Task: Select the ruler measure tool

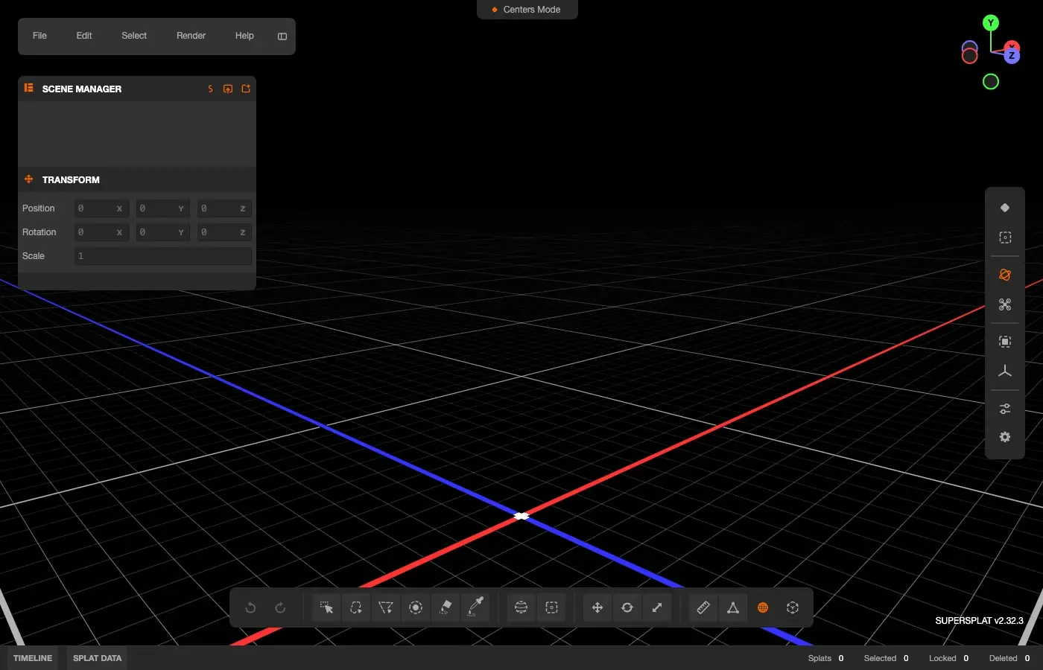Action: 703,607
